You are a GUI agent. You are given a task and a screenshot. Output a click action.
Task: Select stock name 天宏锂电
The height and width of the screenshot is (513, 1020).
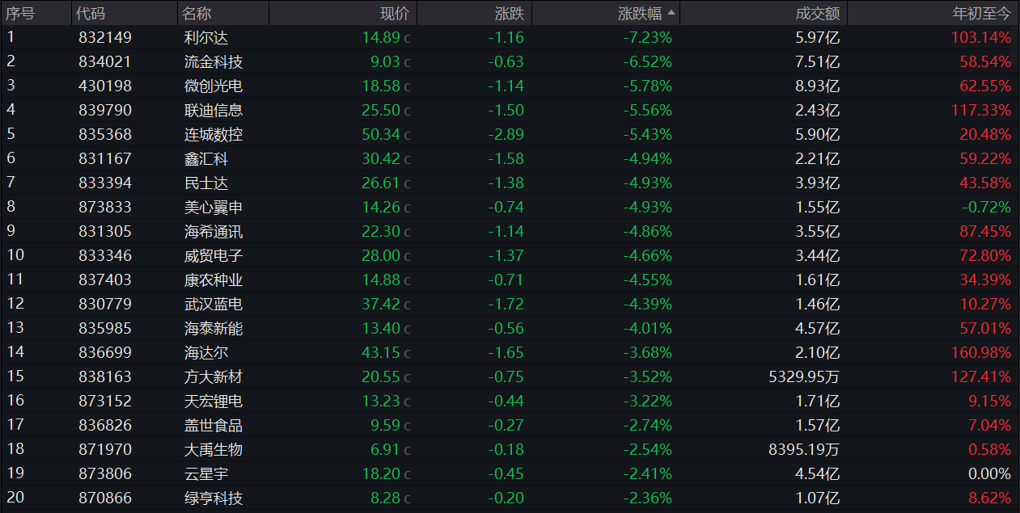tap(214, 401)
